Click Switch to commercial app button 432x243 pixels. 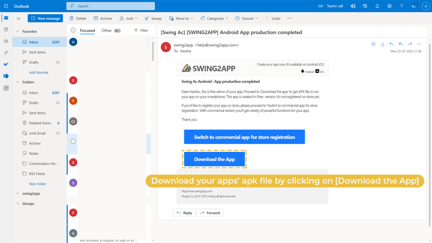click(x=244, y=137)
